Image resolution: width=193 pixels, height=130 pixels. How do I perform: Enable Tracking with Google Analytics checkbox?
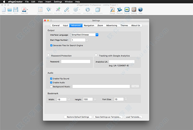pyautogui.click(x=96, y=55)
